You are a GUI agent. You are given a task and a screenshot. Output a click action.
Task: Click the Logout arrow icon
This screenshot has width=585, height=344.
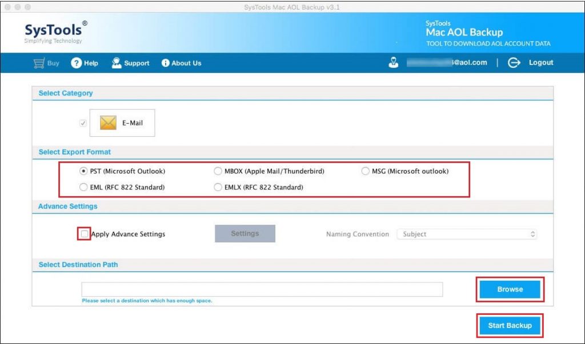point(514,63)
